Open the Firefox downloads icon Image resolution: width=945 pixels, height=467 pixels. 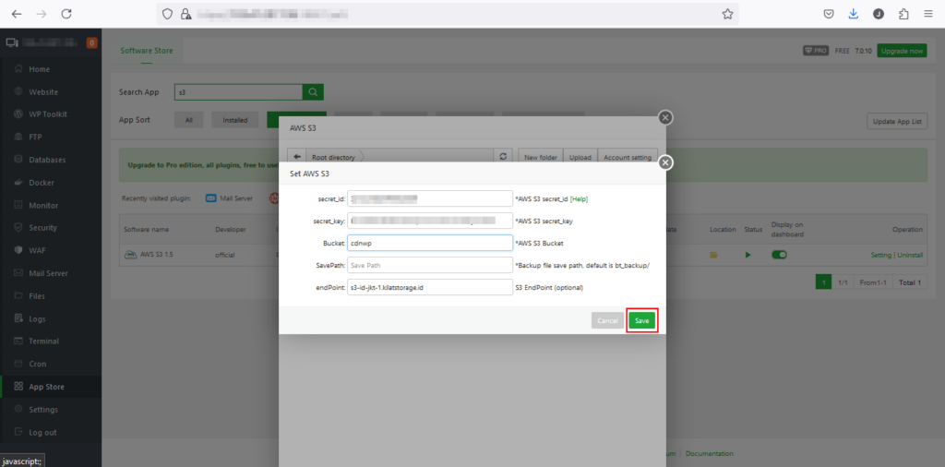pyautogui.click(x=854, y=14)
